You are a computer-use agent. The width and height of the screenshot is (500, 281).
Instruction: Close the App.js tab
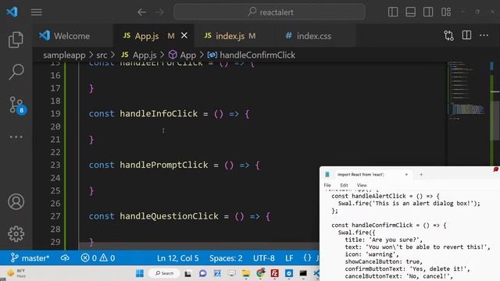pyautogui.click(x=184, y=36)
